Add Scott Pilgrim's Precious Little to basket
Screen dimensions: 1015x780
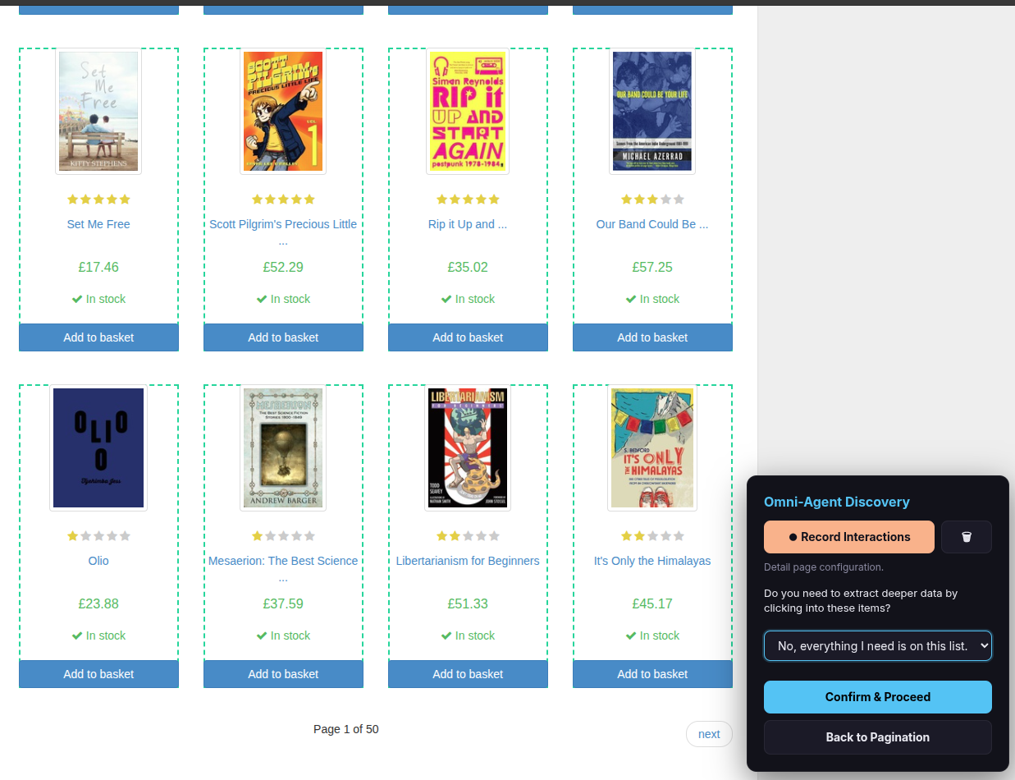[283, 337]
